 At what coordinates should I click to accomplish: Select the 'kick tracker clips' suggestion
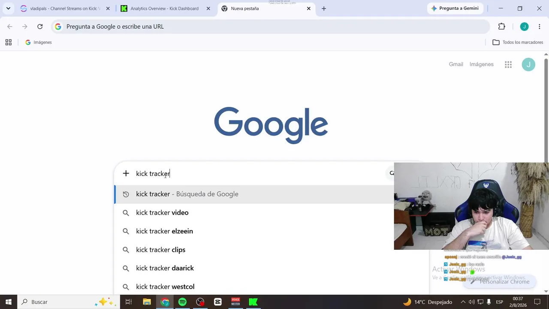[254, 250]
